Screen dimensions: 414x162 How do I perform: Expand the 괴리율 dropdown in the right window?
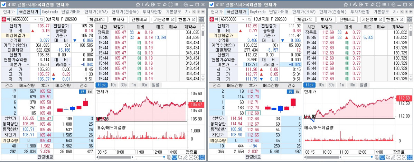click(x=277, y=64)
